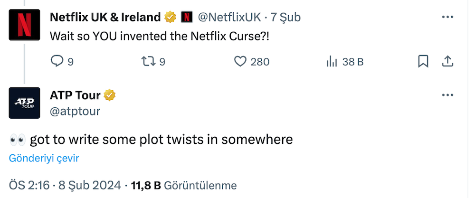Click Netflix's gold verified badge

(x=170, y=18)
